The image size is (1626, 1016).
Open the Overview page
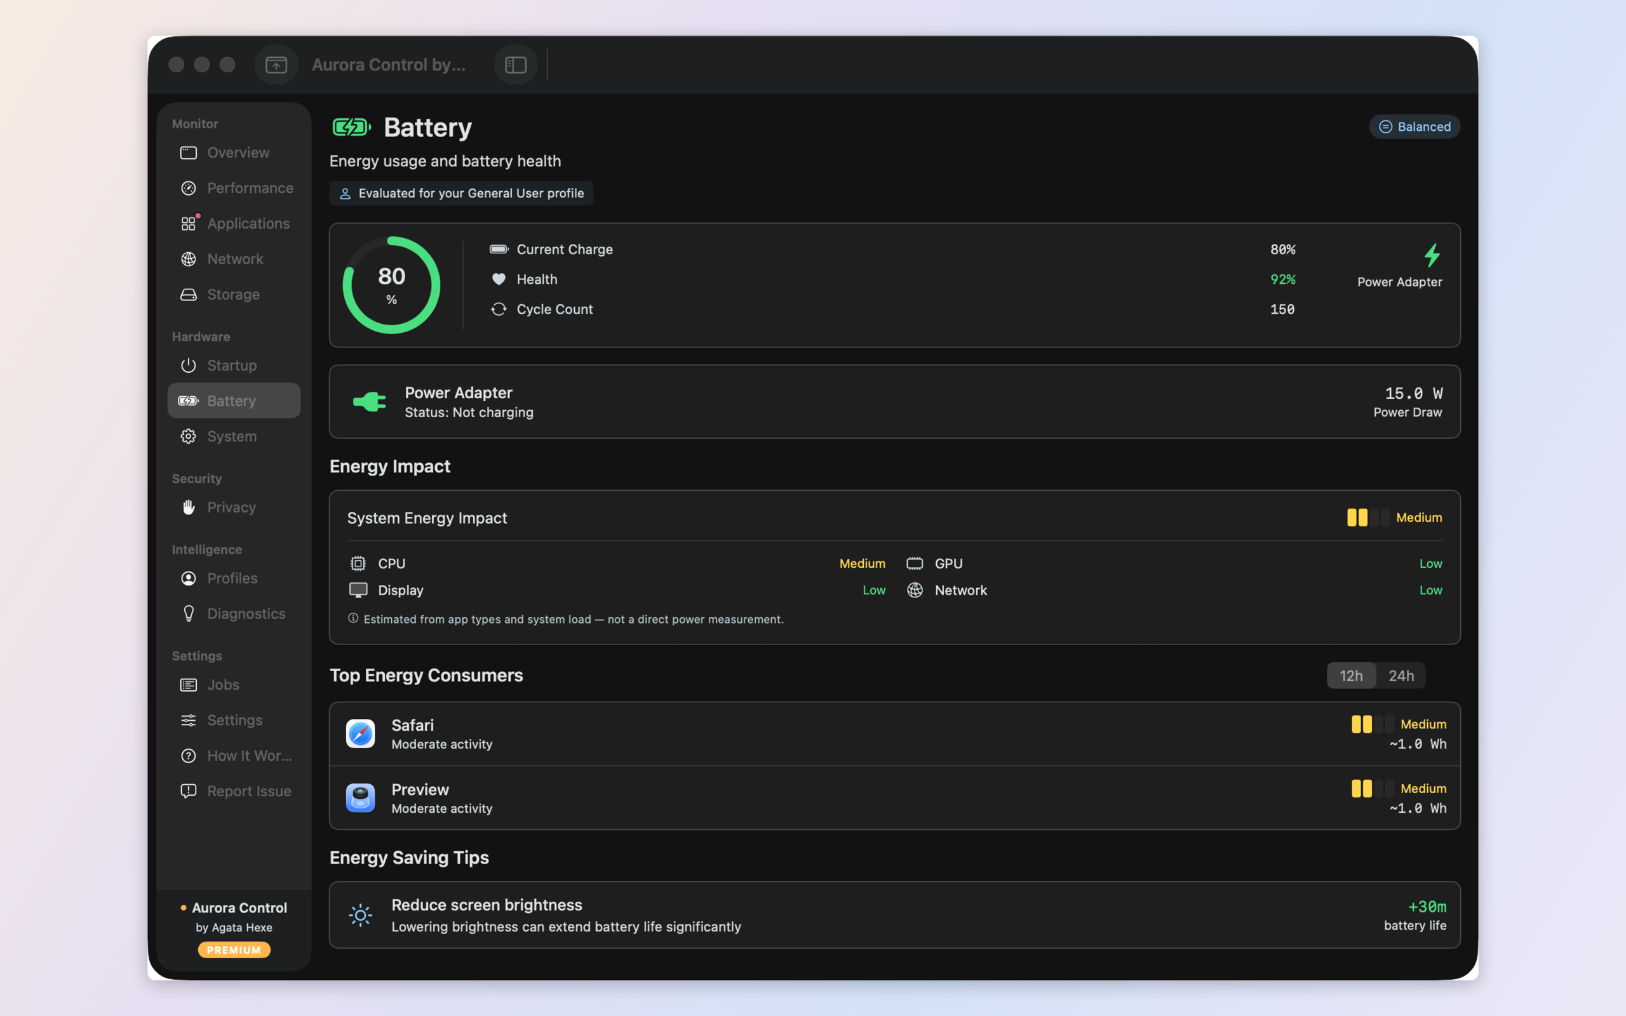tap(234, 153)
